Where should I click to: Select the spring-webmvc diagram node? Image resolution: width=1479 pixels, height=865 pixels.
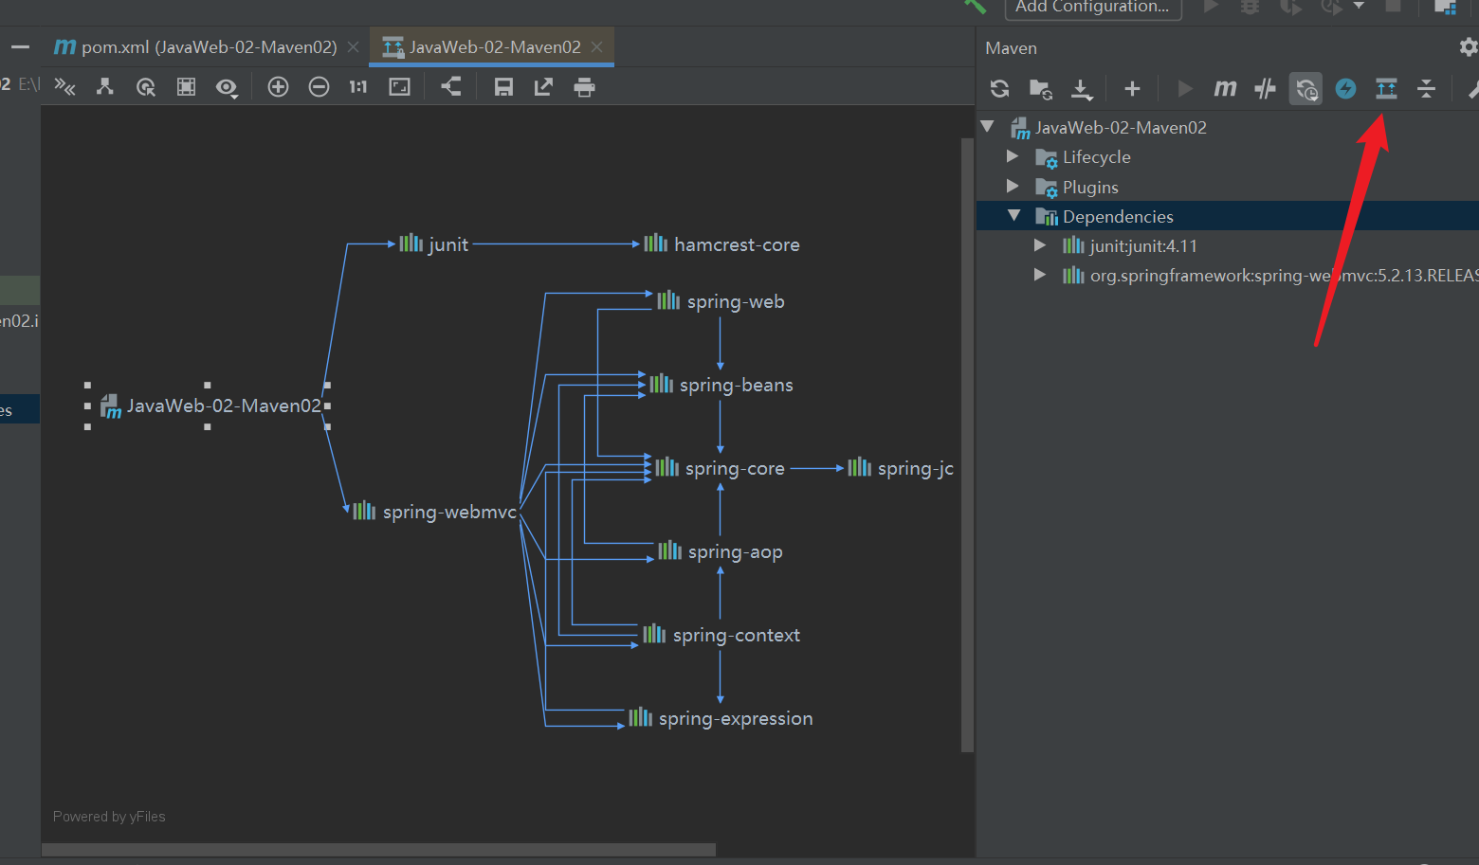pyautogui.click(x=435, y=512)
